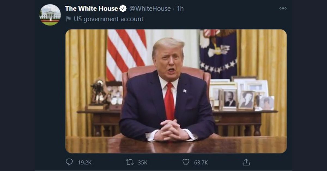Click the US government account label
This screenshot has height=171, width=327.
tap(108, 19)
